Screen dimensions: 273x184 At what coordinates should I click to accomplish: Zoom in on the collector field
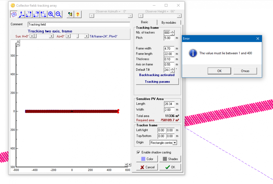pyautogui.click(x=51, y=14)
